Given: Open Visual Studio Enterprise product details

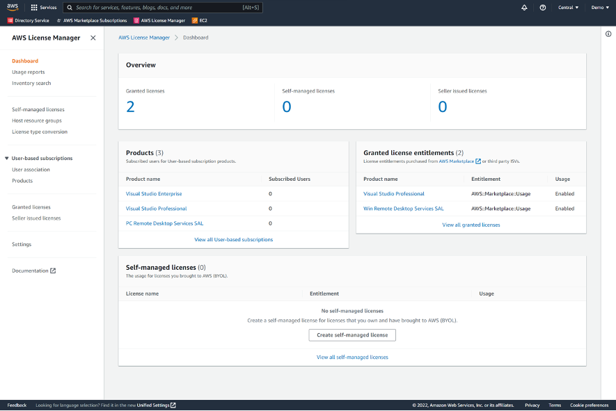Looking at the screenshot, I should (x=154, y=193).
